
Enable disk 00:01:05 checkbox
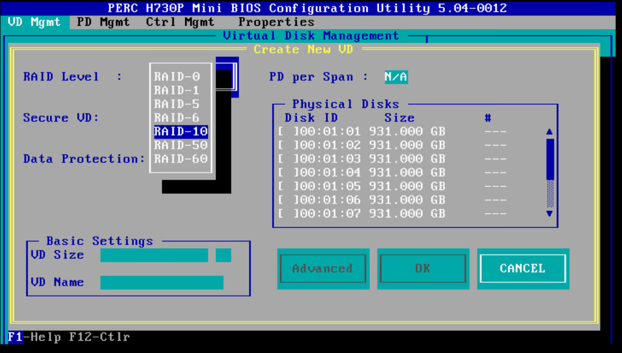288,186
